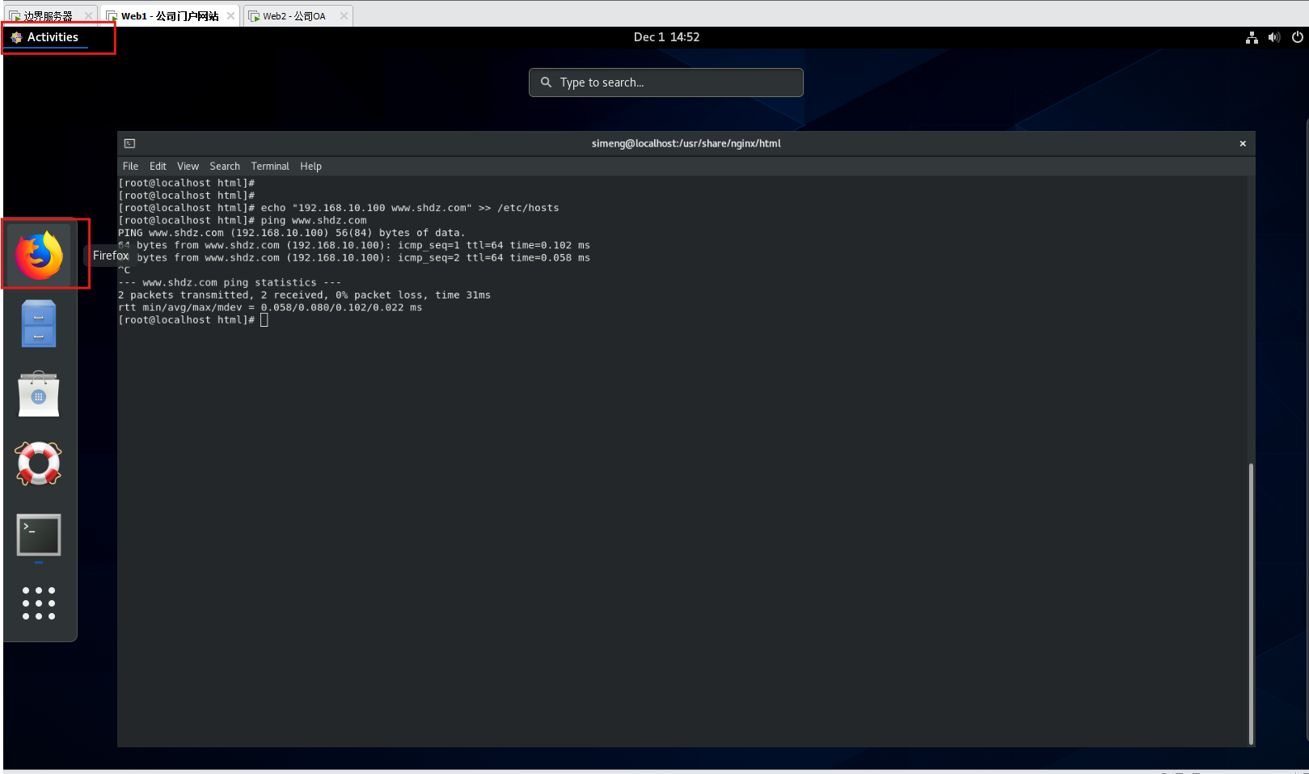Open the power menu icon

(x=1297, y=37)
